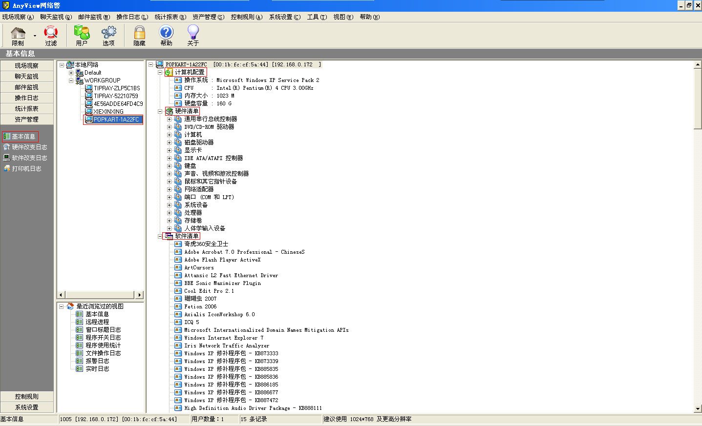
Task: Expand the Default group node
Action: 71,73
